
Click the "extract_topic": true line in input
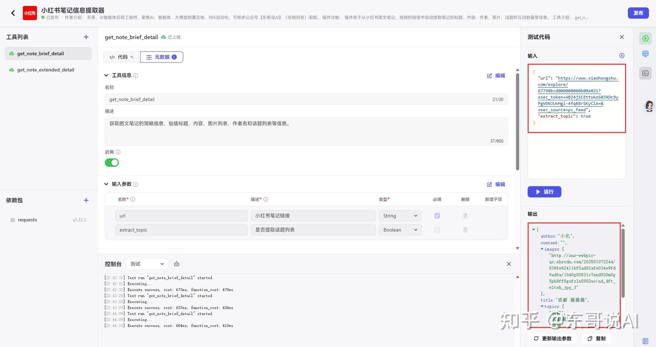click(x=564, y=116)
